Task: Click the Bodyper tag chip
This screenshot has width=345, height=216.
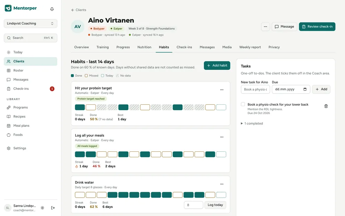Action: point(98,29)
